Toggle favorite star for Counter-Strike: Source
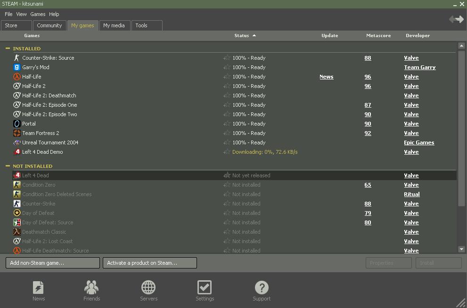Image resolution: width=467 pixels, height=308 pixels. [227, 58]
